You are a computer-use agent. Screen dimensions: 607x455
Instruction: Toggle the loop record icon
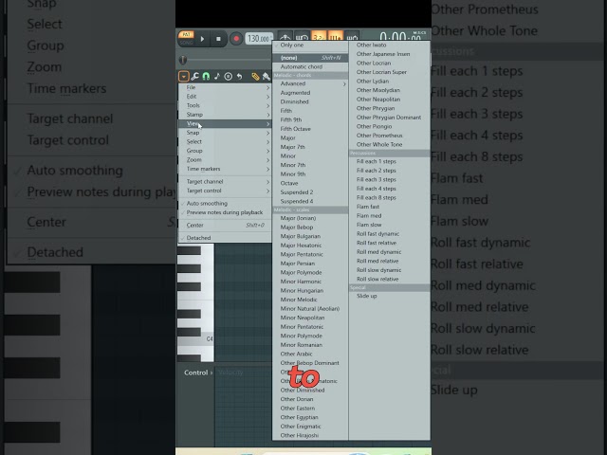tap(352, 37)
